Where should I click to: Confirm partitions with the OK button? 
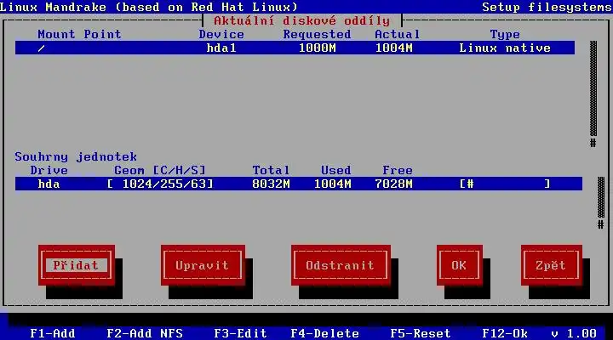460,265
